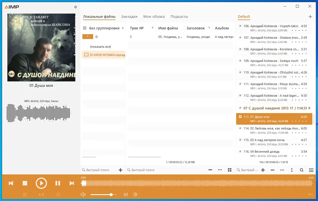This screenshot has width=318, height=201.
Task: Open search in Default playlist via magnifier icon
Action: (302, 170)
